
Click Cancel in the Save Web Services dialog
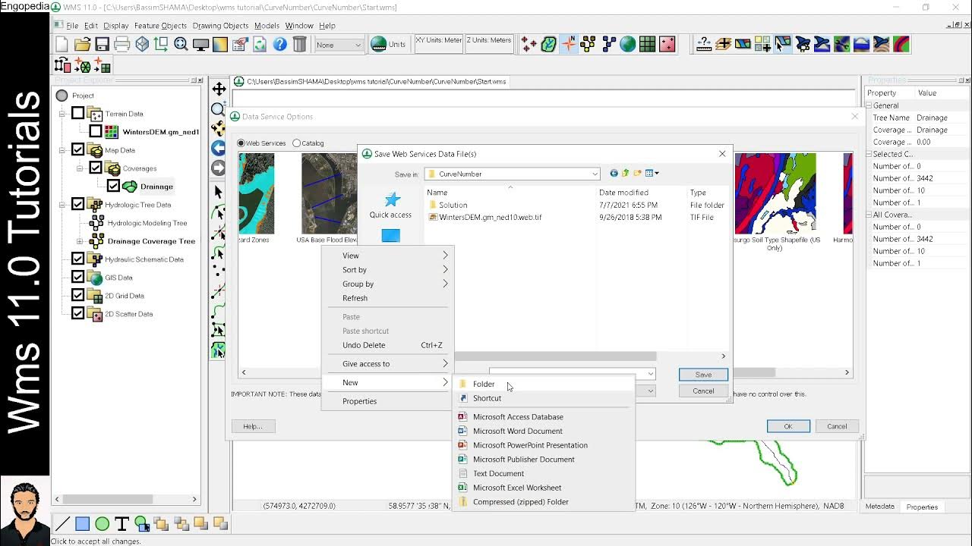pyautogui.click(x=703, y=391)
